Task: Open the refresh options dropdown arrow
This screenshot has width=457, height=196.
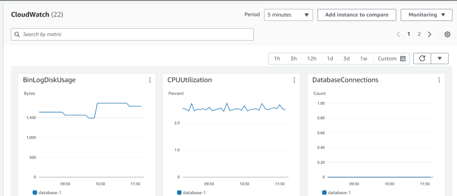Action: [440, 58]
